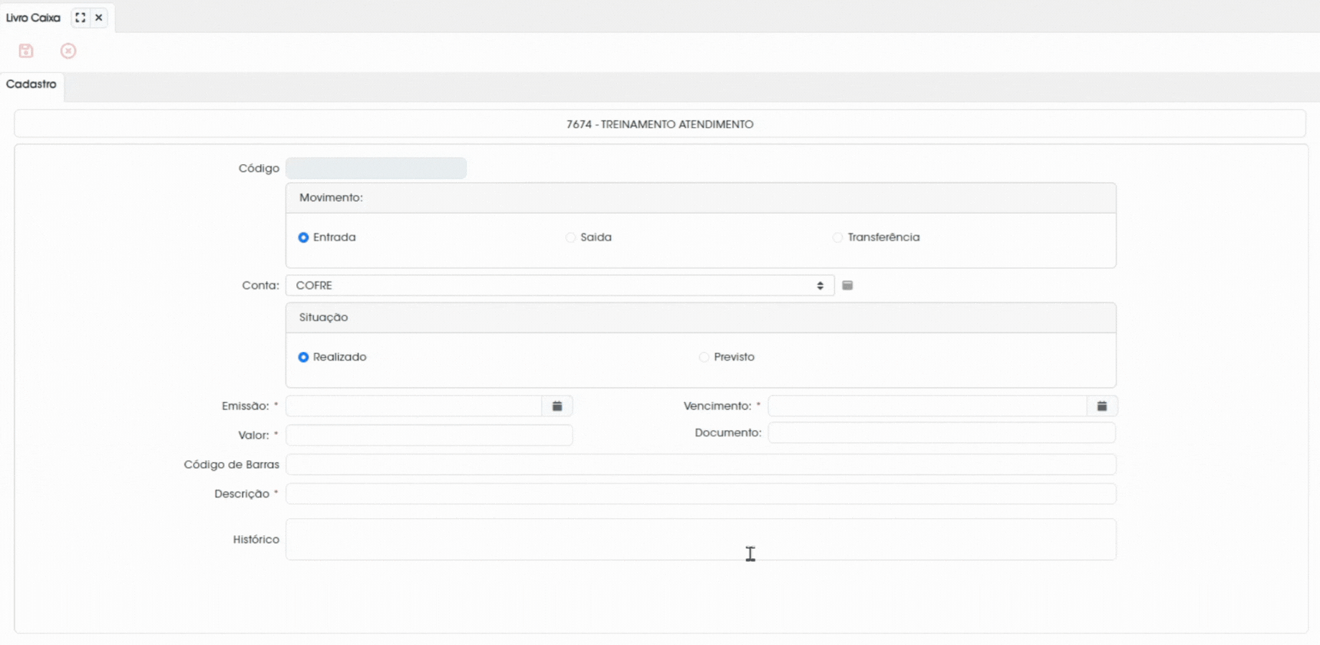Click the disabled Código field
The height and width of the screenshot is (645, 1320).
[x=376, y=168]
